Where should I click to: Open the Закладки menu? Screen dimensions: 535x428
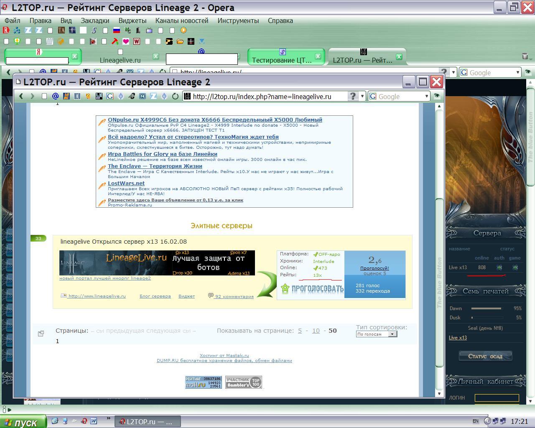point(95,20)
